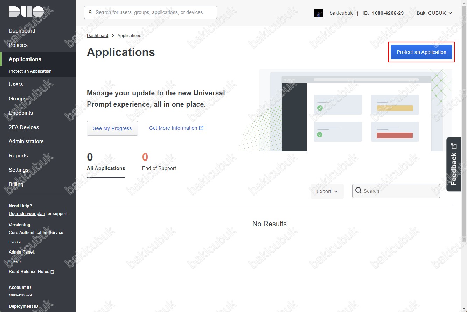Focus the top search field for users and groups
The width and height of the screenshot is (467, 312).
coord(151,12)
